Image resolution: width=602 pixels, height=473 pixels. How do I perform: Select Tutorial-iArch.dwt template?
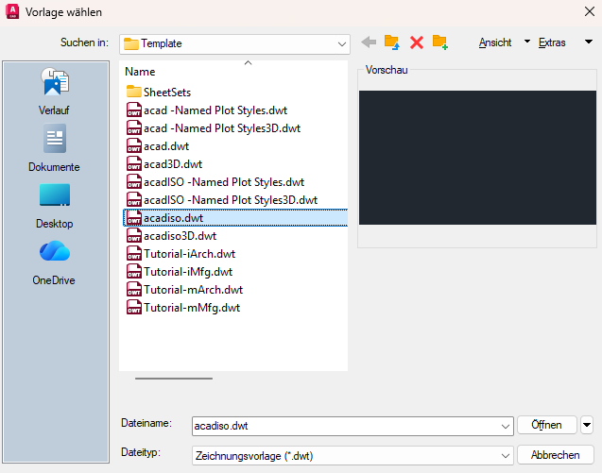coord(189,254)
